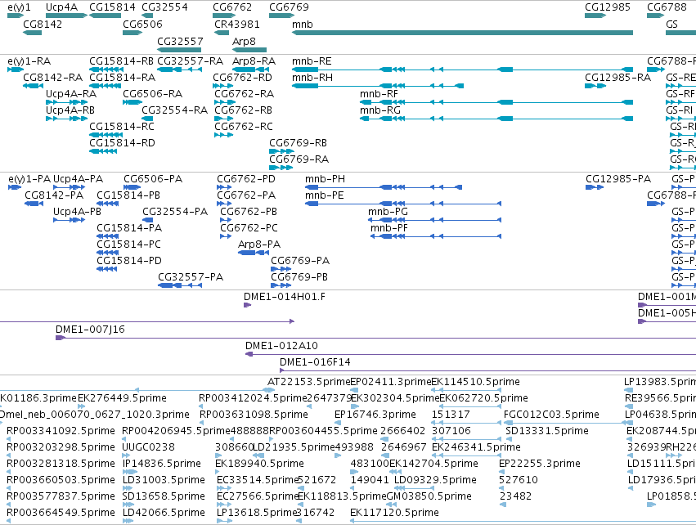Select the IP14836.5prime EST label

[x=162, y=464]
